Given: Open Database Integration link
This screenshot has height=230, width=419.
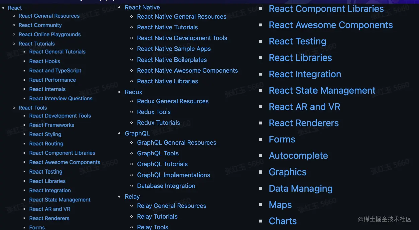Looking at the screenshot, I should (166, 186).
